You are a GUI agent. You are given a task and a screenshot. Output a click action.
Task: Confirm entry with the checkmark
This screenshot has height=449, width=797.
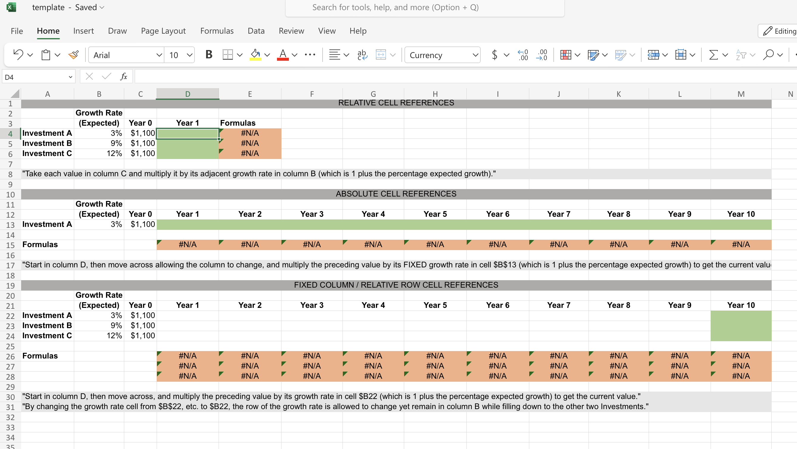click(x=106, y=76)
